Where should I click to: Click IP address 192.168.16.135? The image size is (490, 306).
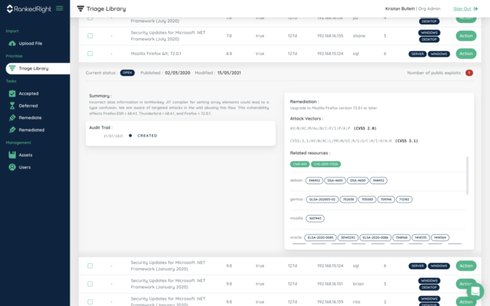point(330,35)
